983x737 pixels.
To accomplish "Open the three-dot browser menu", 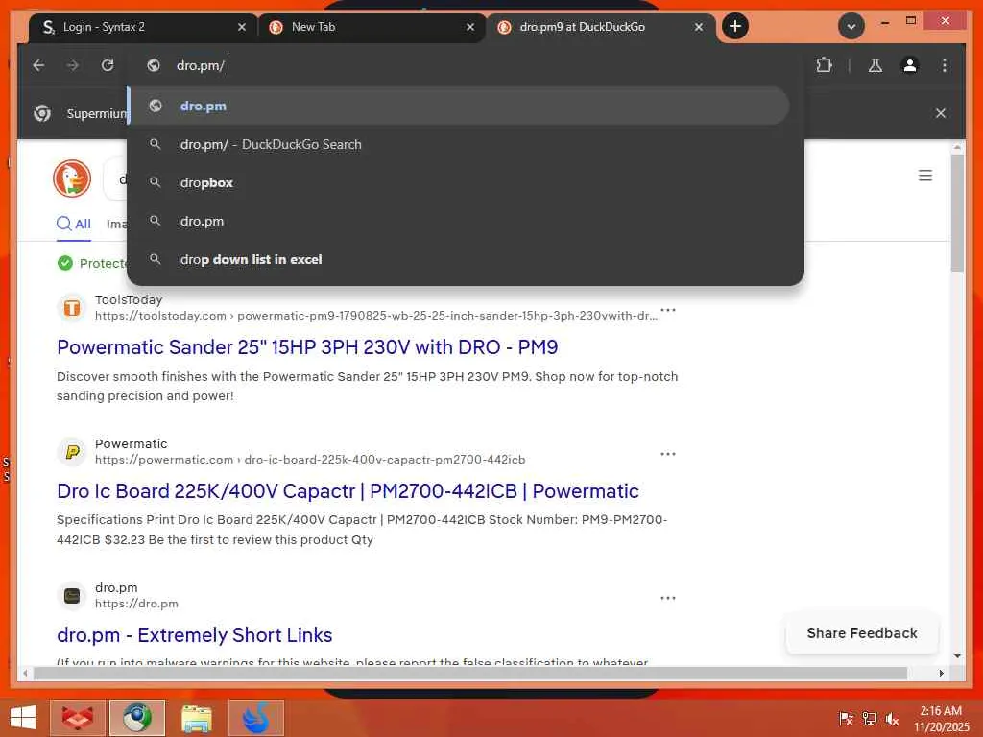I will [x=945, y=65].
